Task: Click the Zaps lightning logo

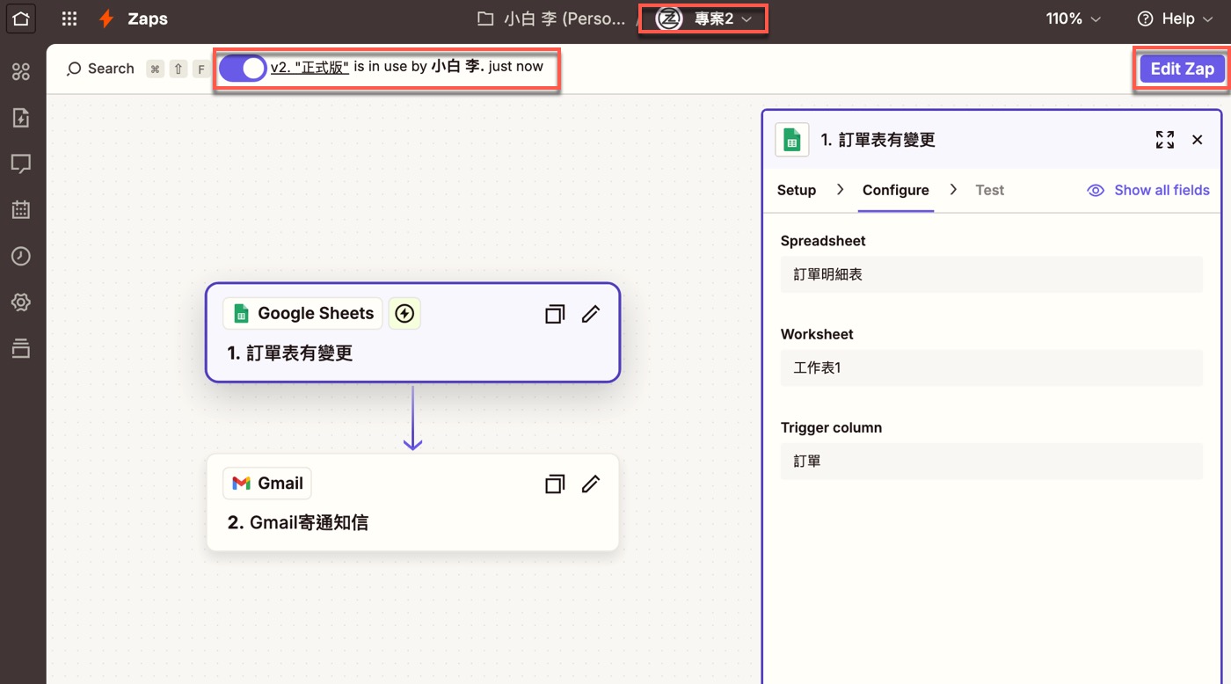Action: click(x=106, y=18)
